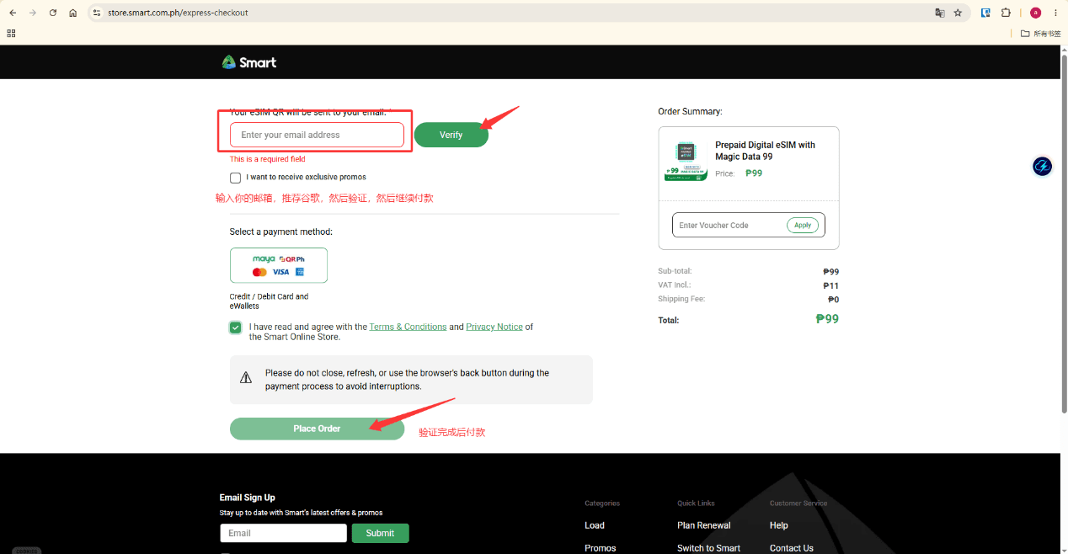
Task: Reload the checkout page
Action: pyautogui.click(x=53, y=13)
